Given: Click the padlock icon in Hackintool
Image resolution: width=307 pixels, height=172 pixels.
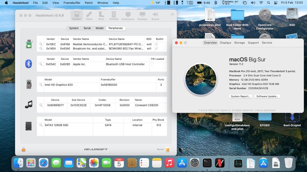Looking at the screenshot, I should coord(23,150).
